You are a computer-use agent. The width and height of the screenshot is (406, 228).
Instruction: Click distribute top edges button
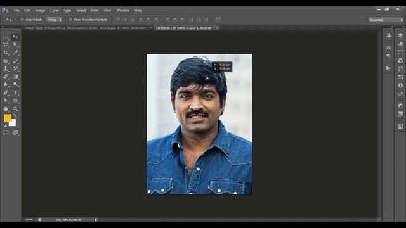(167, 20)
